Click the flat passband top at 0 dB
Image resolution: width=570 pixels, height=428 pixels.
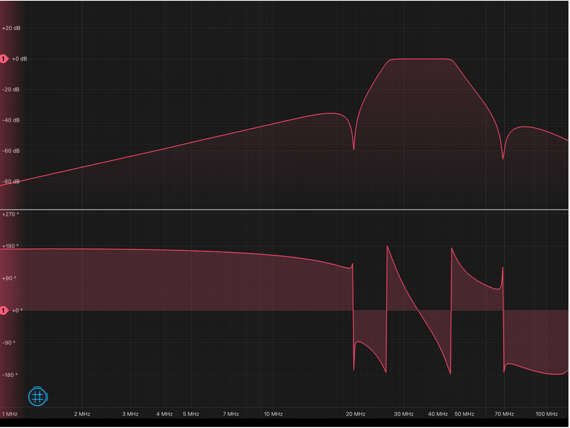[x=421, y=59]
